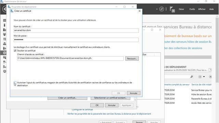Click OK in the Créer un certificat dialog

pos(118,93)
